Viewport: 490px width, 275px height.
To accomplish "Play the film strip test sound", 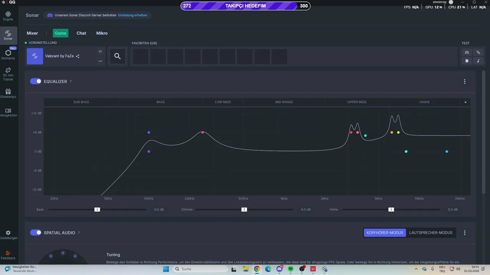I will (467, 61).
